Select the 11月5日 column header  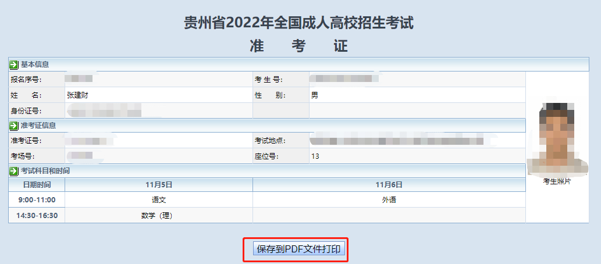158,185
